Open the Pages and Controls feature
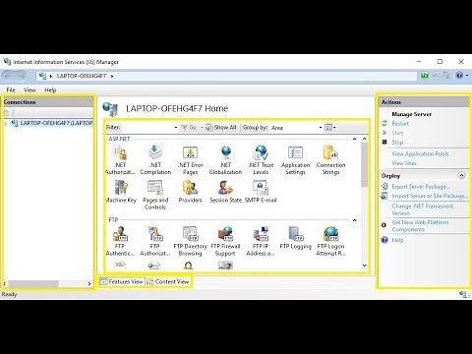The height and width of the screenshot is (354, 472). [x=155, y=195]
